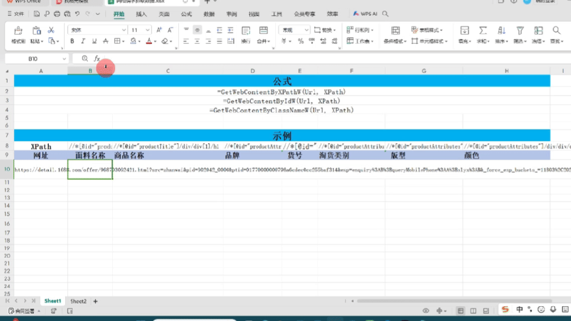This screenshot has height=321, width=571.
Task: Select column D header
Action: tap(252, 71)
